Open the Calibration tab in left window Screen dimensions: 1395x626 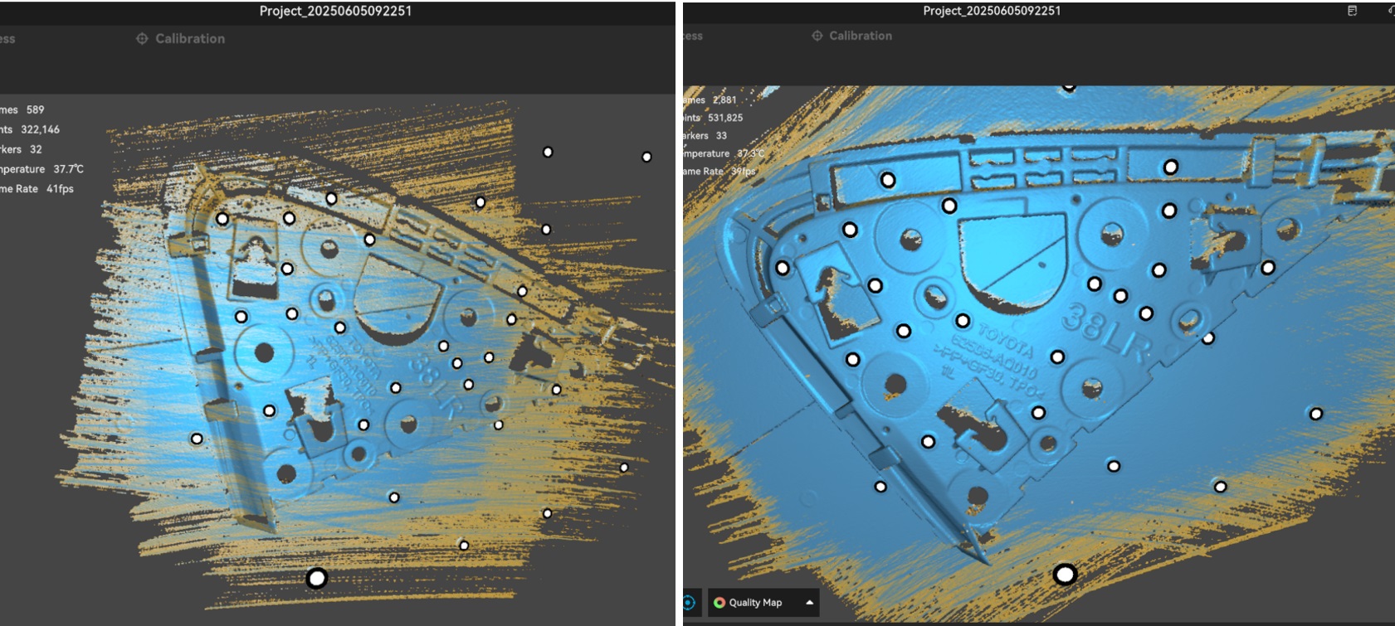pos(181,38)
